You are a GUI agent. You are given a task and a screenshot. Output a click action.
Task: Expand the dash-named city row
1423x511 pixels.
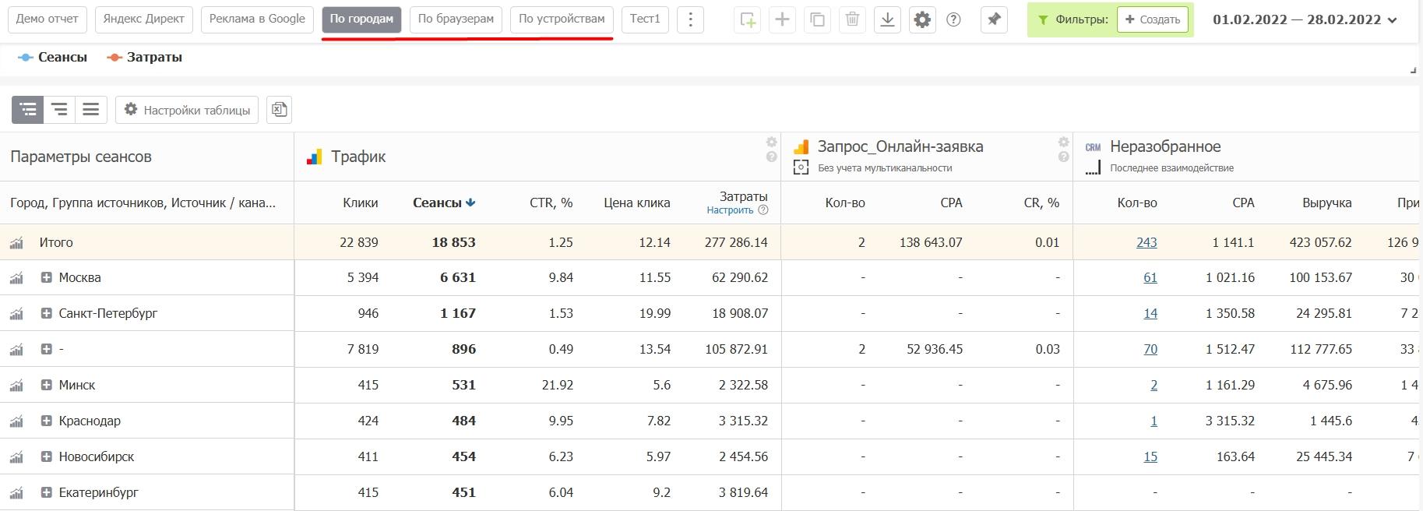[47, 349]
